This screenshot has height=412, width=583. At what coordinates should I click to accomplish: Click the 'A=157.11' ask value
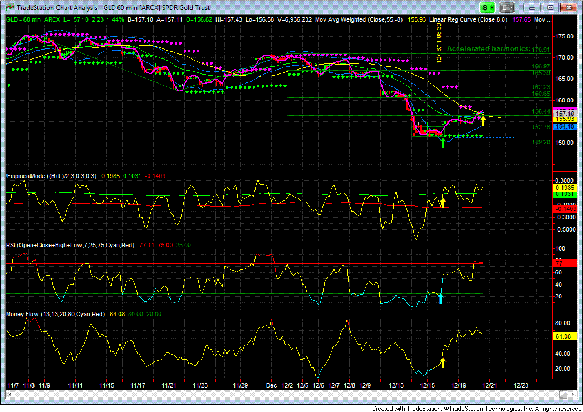(x=169, y=19)
